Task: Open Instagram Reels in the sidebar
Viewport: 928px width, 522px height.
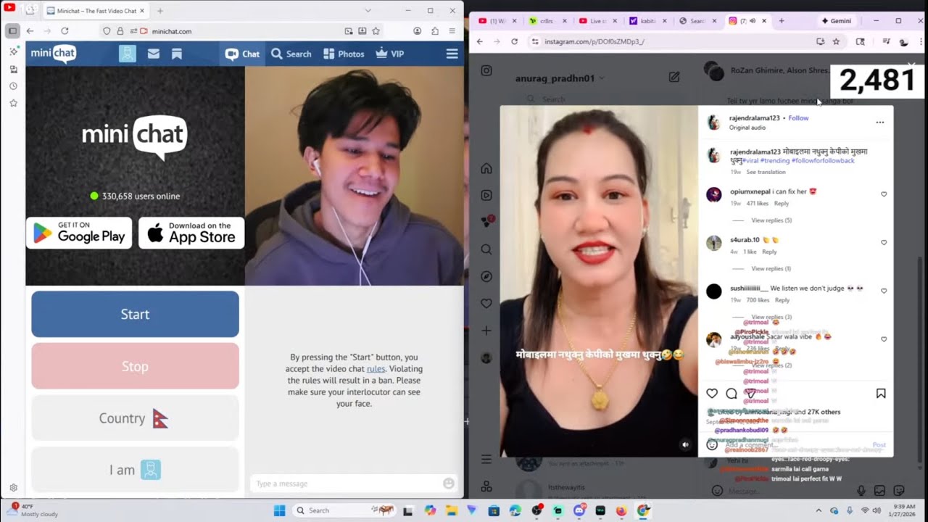Action: 486,196
